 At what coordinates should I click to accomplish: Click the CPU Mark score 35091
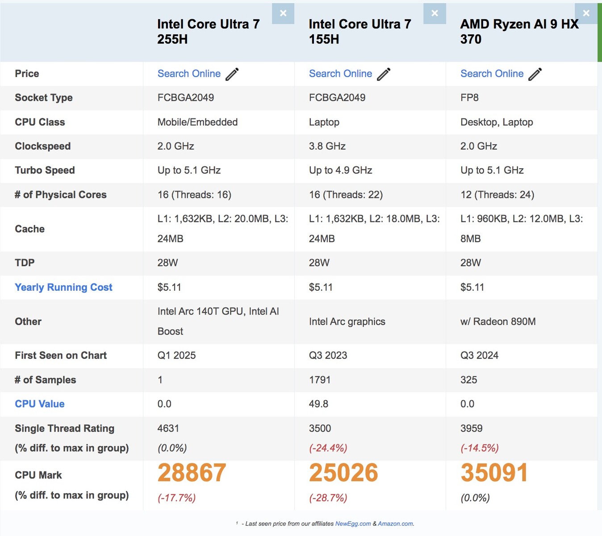coord(494,473)
